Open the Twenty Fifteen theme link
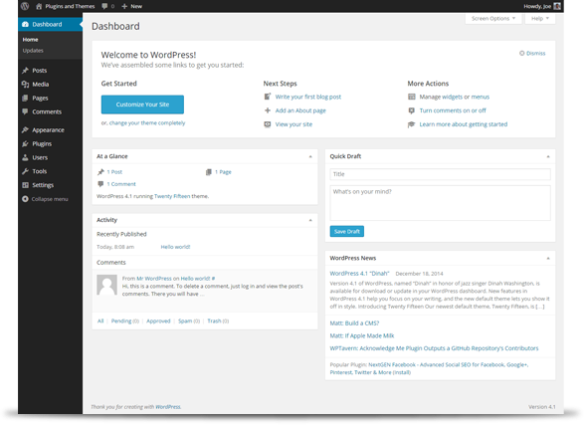 (172, 196)
